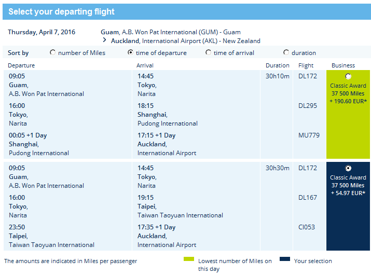Sort flights by duration
Image resolution: width=371 pixels, height=275 pixels.
(286, 52)
